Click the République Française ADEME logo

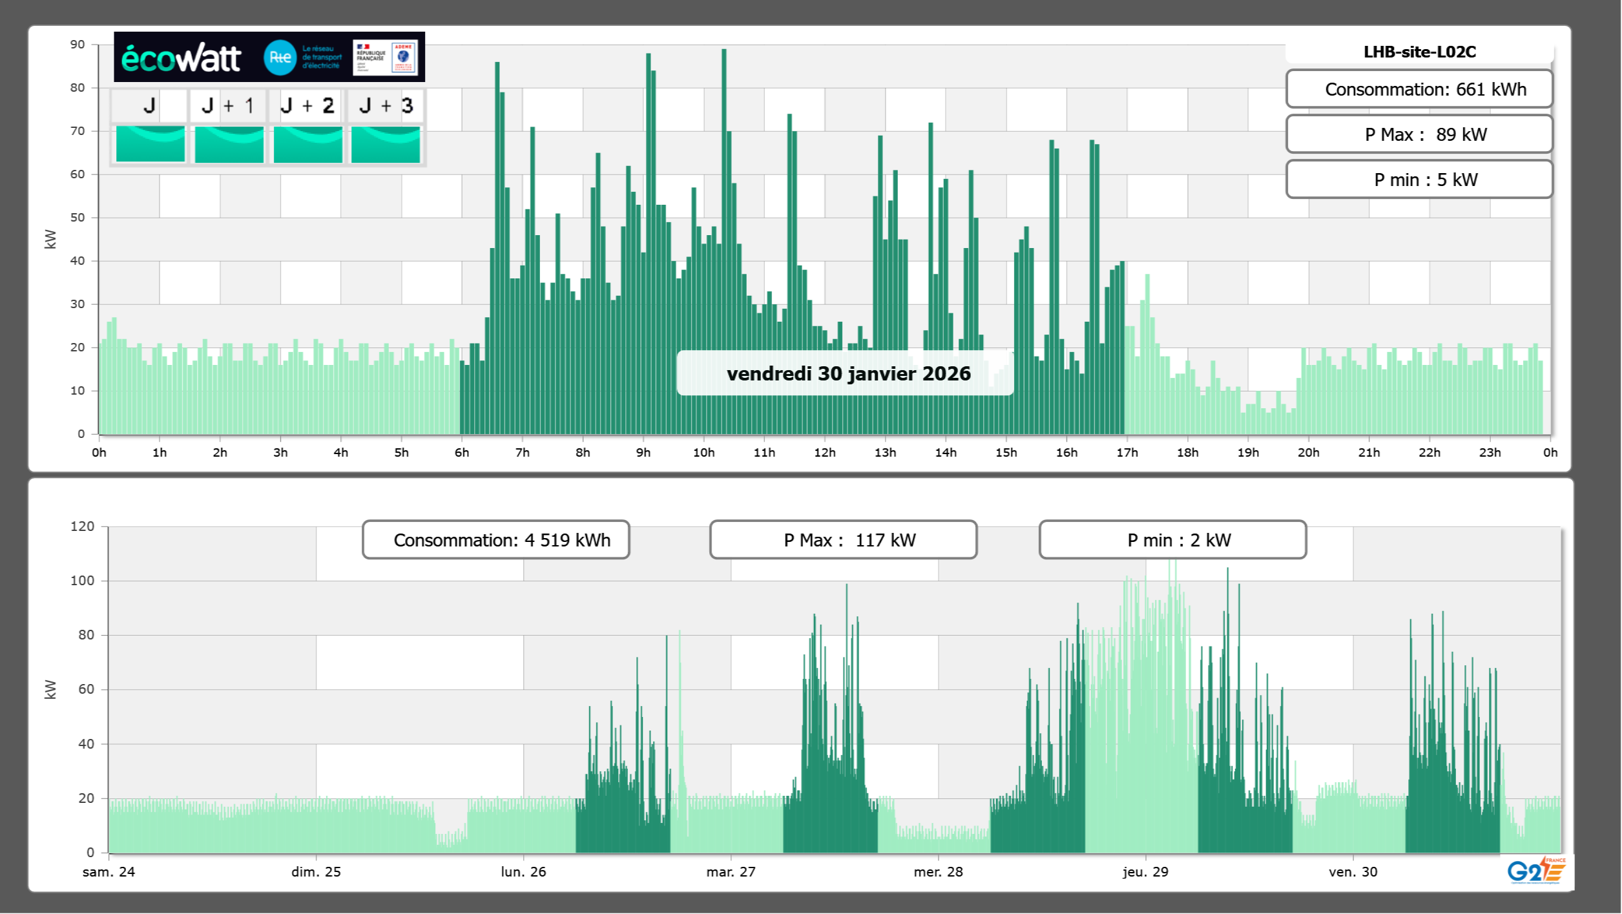point(386,57)
